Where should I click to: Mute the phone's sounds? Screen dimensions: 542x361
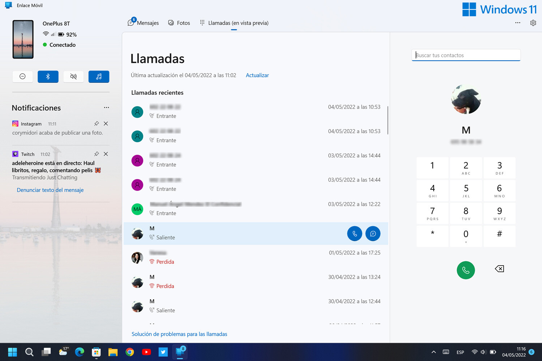pos(73,77)
